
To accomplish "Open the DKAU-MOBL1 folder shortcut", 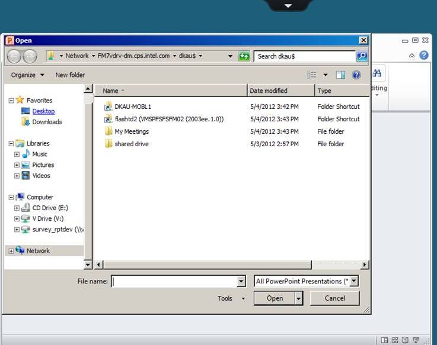I will (x=133, y=107).
